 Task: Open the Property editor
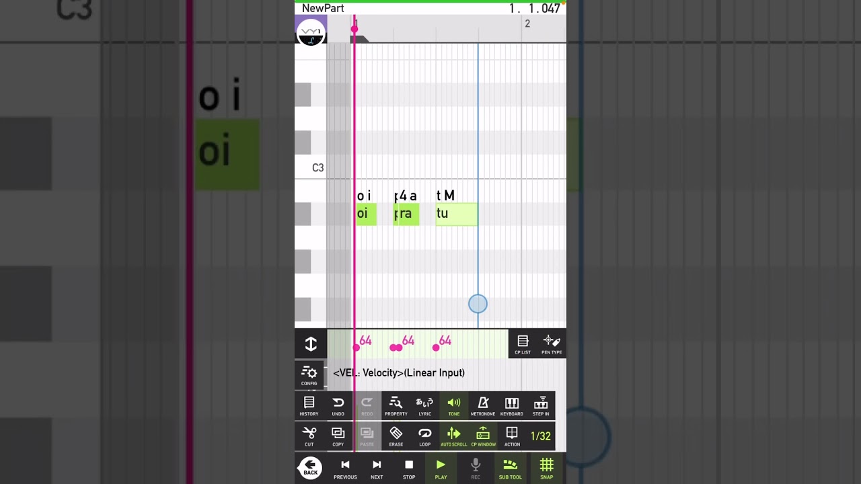pyautogui.click(x=396, y=406)
